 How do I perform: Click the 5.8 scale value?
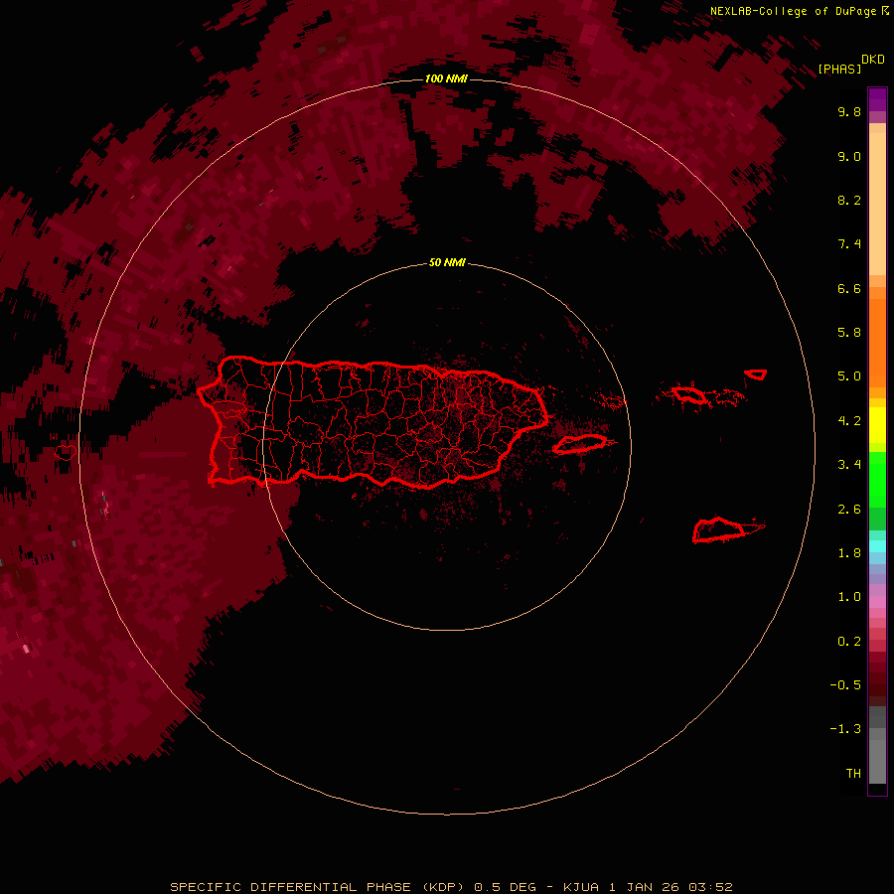tap(849, 333)
